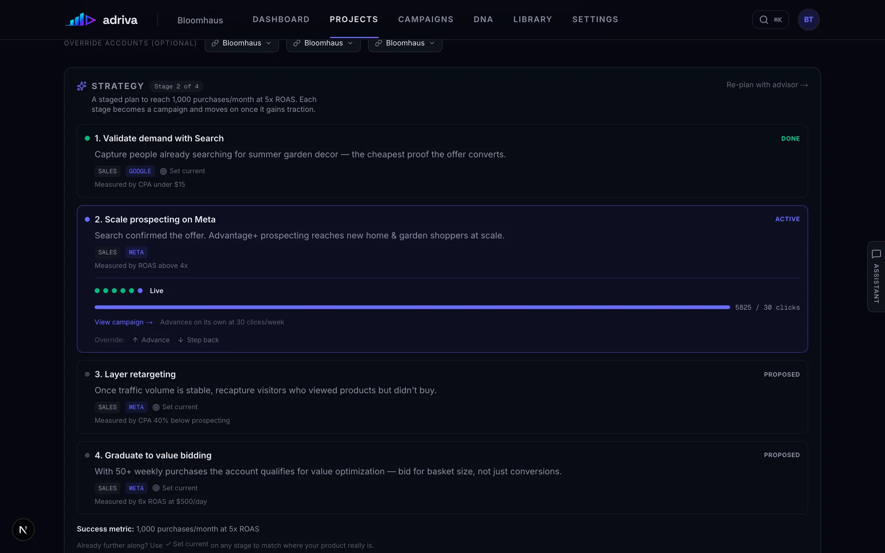Click the clicks progress bar
This screenshot has height=553, width=885.
412,307
